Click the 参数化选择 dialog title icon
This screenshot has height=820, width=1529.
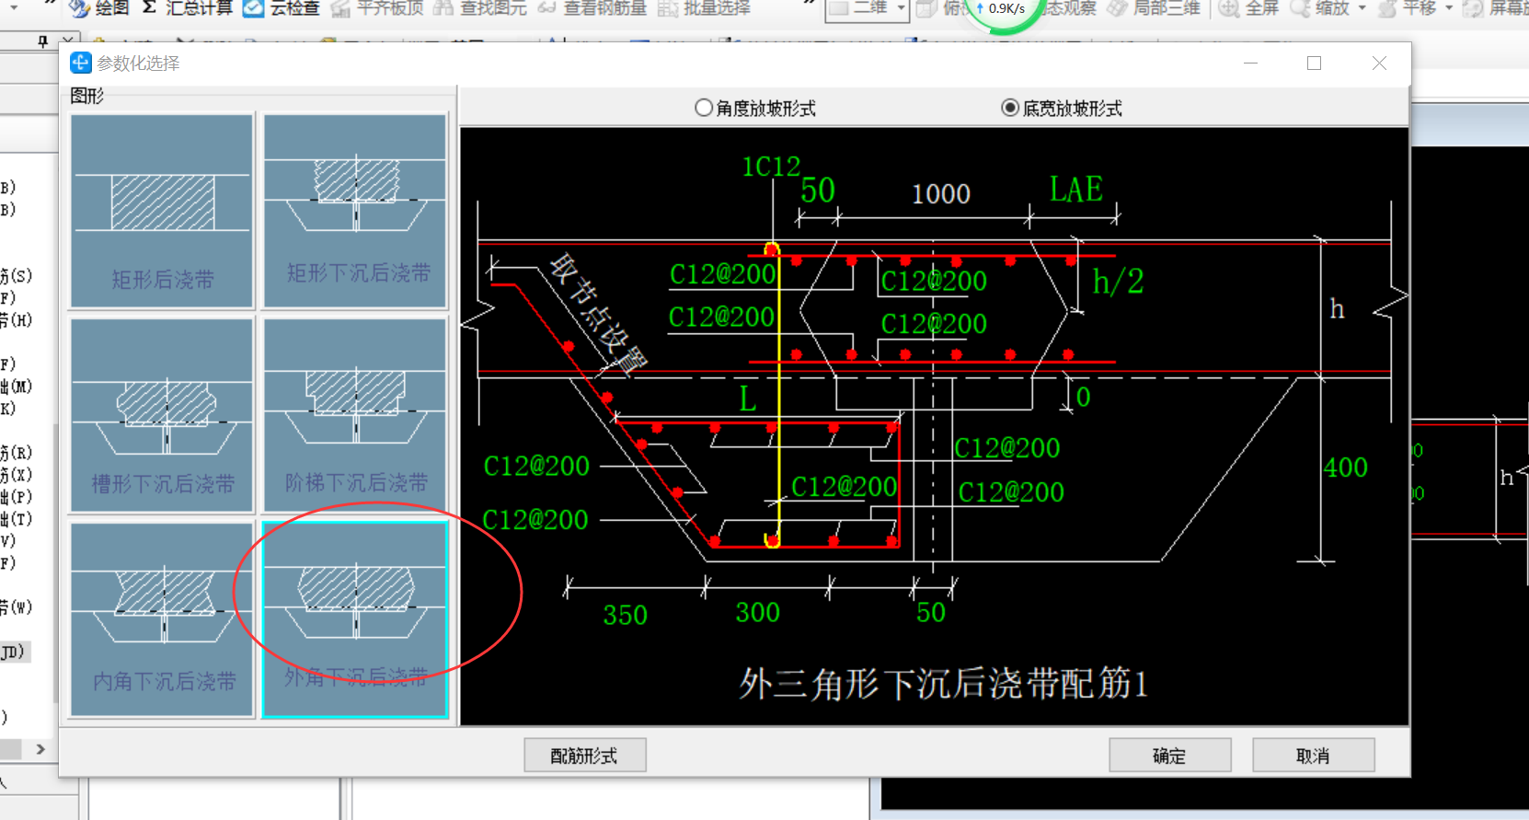[81, 63]
